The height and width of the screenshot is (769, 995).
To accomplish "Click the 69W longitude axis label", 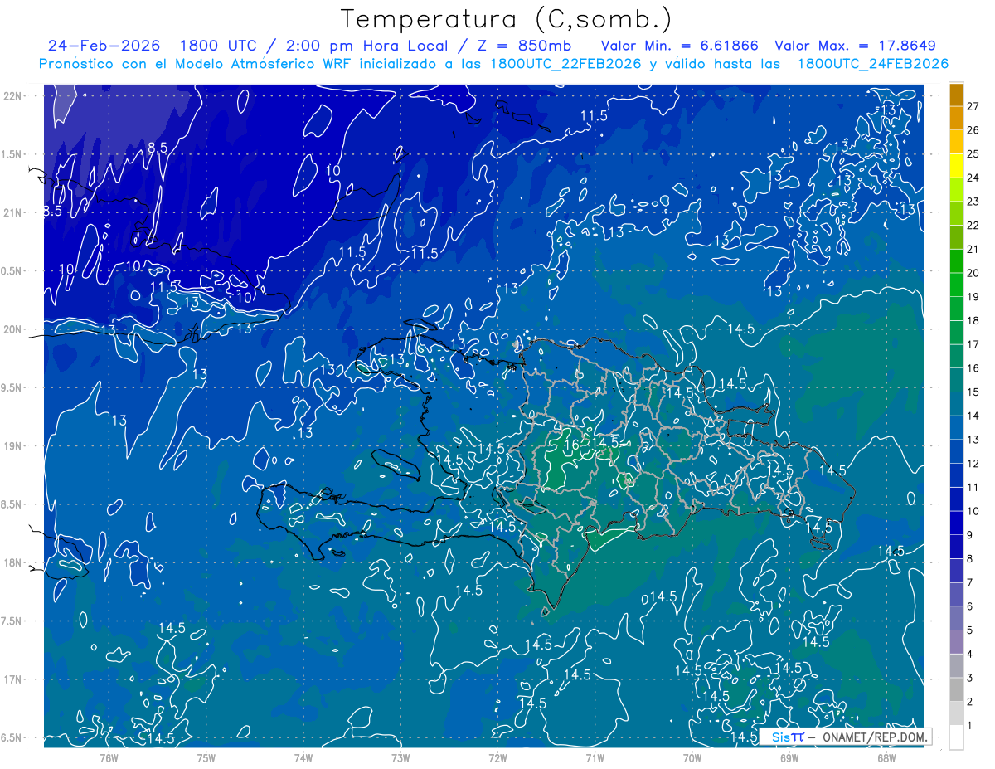I will click(x=789, y=757).
